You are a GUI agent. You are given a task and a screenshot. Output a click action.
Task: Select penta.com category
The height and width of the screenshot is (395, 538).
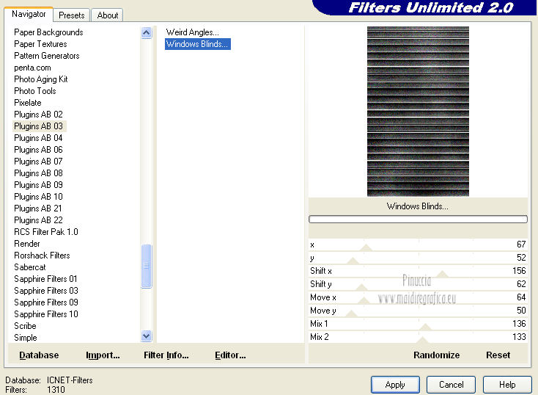[x=32, y=68]
